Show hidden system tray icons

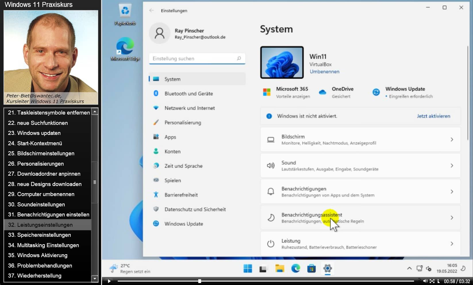[409, 269]
